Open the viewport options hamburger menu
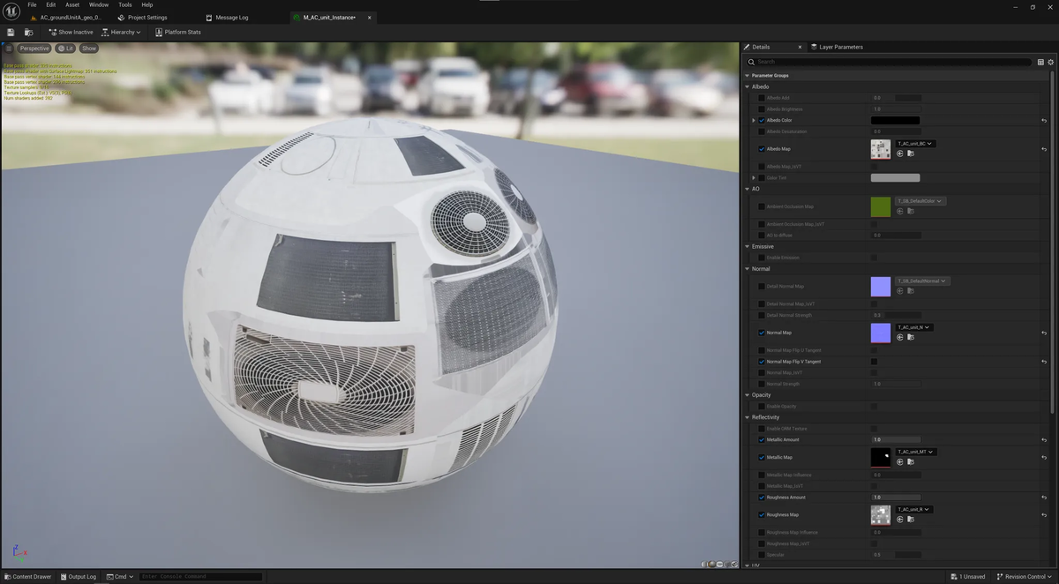 pos(10,49)
